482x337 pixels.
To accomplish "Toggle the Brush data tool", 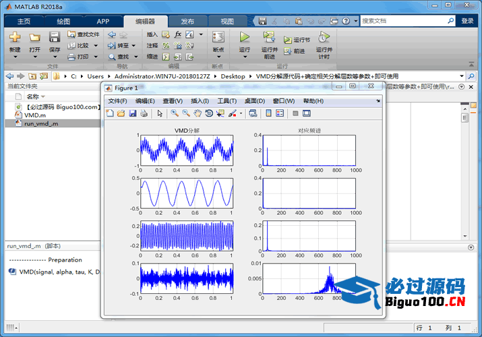I will (x=233, y=113).
